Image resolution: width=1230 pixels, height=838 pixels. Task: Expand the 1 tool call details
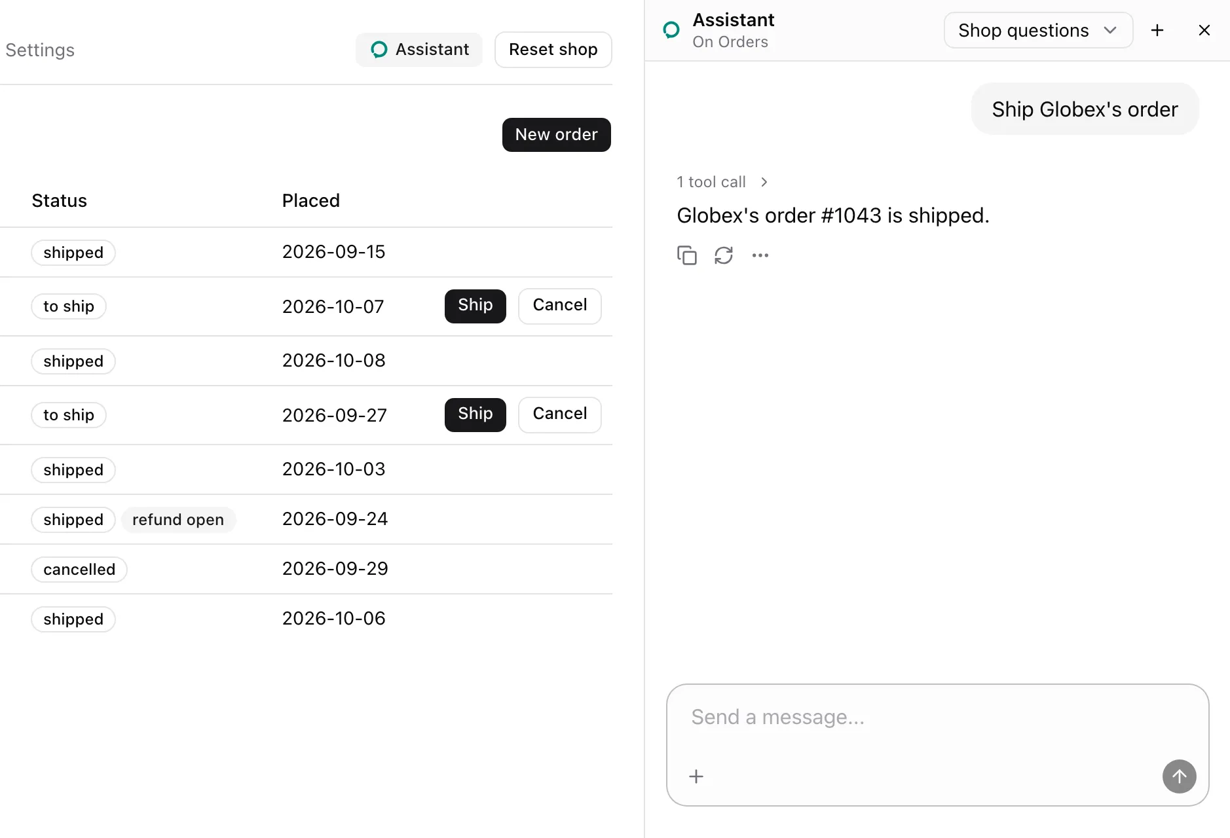pyautogui.click(x=722, y=182)
